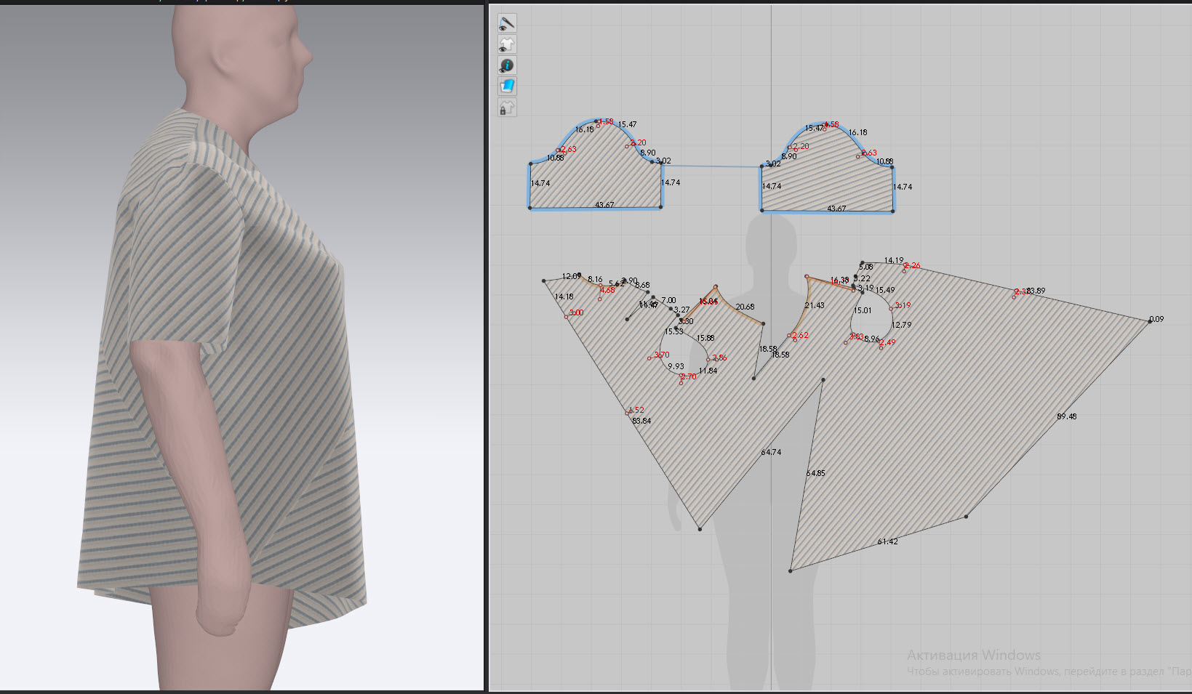Click the 61.42 hem length label
The image size is (1192, 694).
(x=887, y=541)
